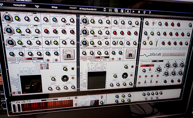
Task: Click the left cabinet L<>R button
Action: [x=21, y=59]
